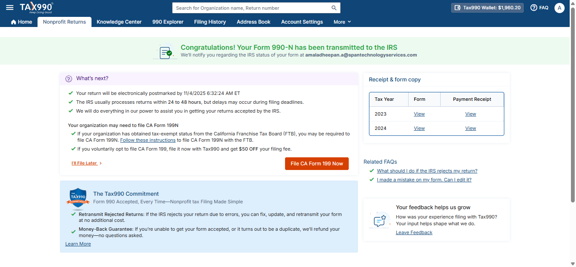Switch to the Filing History tab
The image size is (576, 267).
pos(210,22)
